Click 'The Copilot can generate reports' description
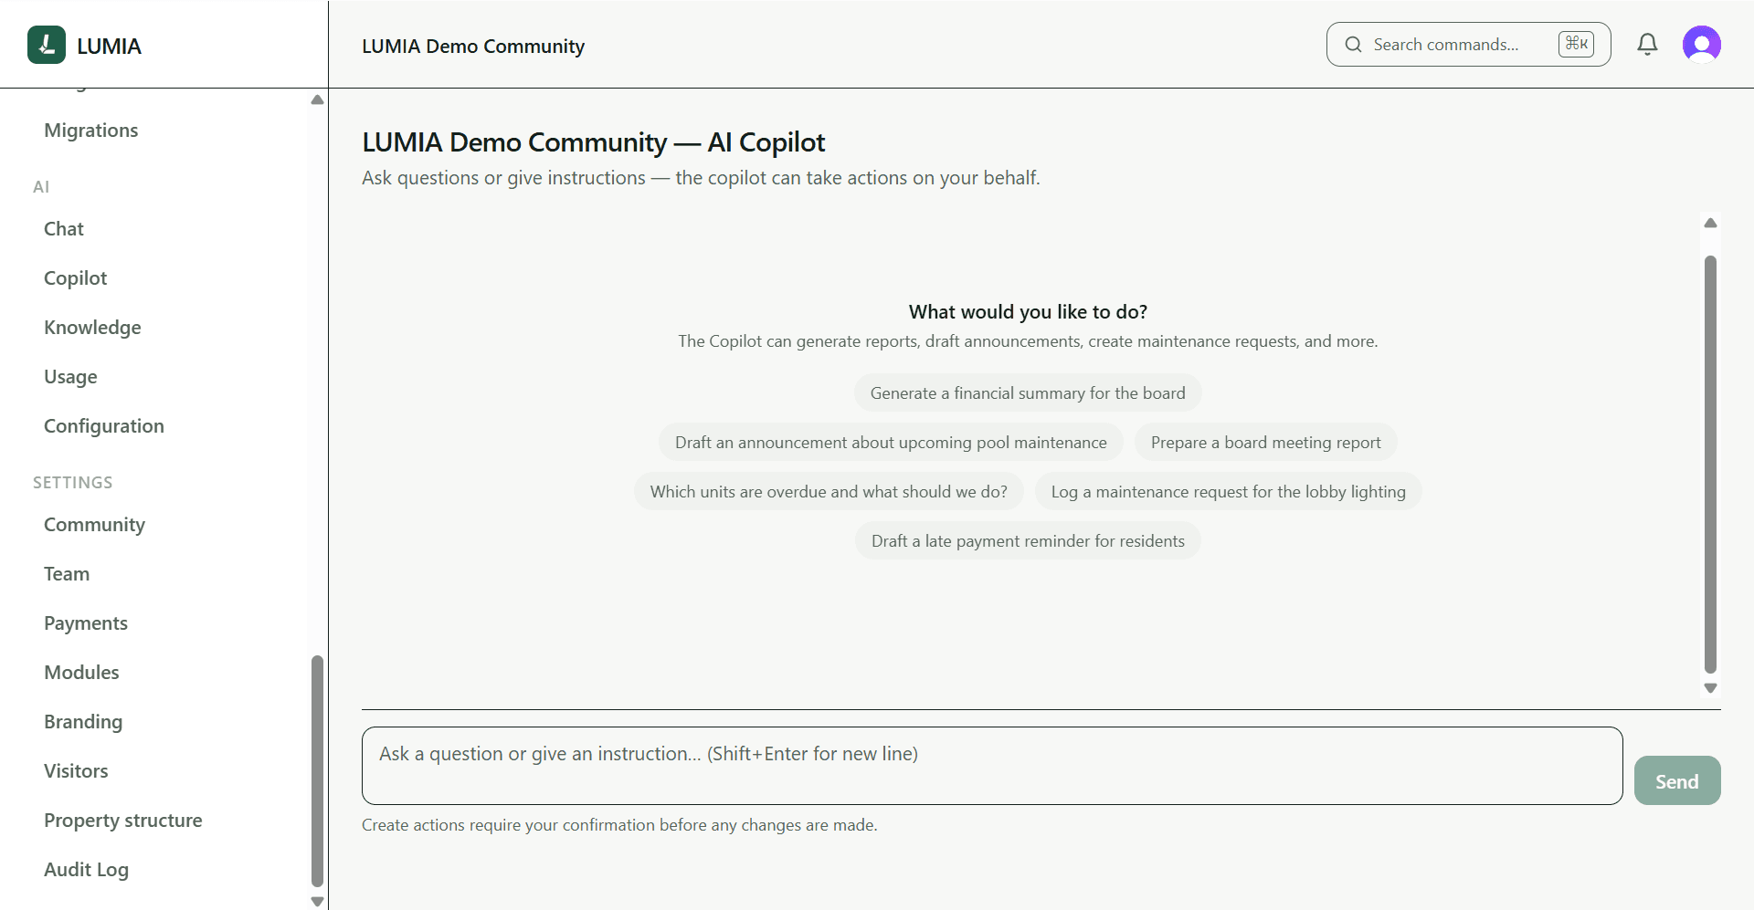The width and height of the screenshot is (1754, 910). (x=1028, y=341)
